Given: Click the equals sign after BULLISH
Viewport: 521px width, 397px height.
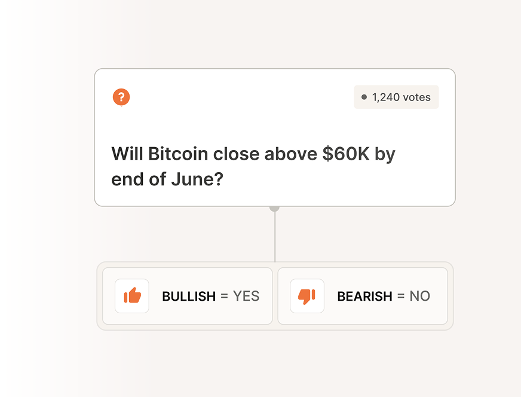Looking at the screenshot, I should 225,297.
